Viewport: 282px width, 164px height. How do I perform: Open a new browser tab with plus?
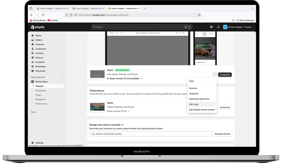pos(145,9)
